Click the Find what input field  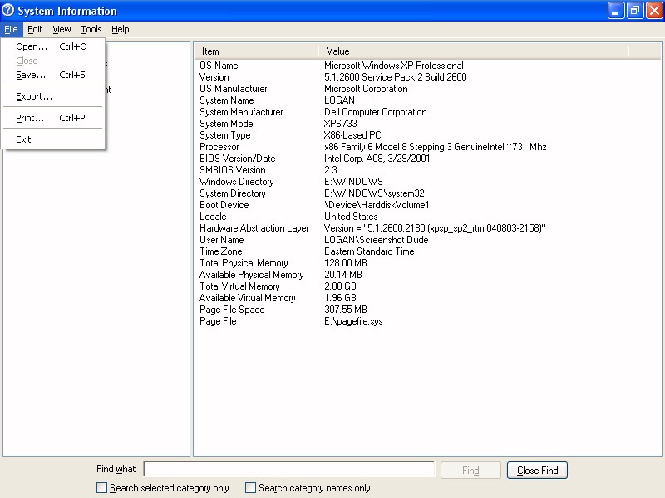(x=289, y=469)
